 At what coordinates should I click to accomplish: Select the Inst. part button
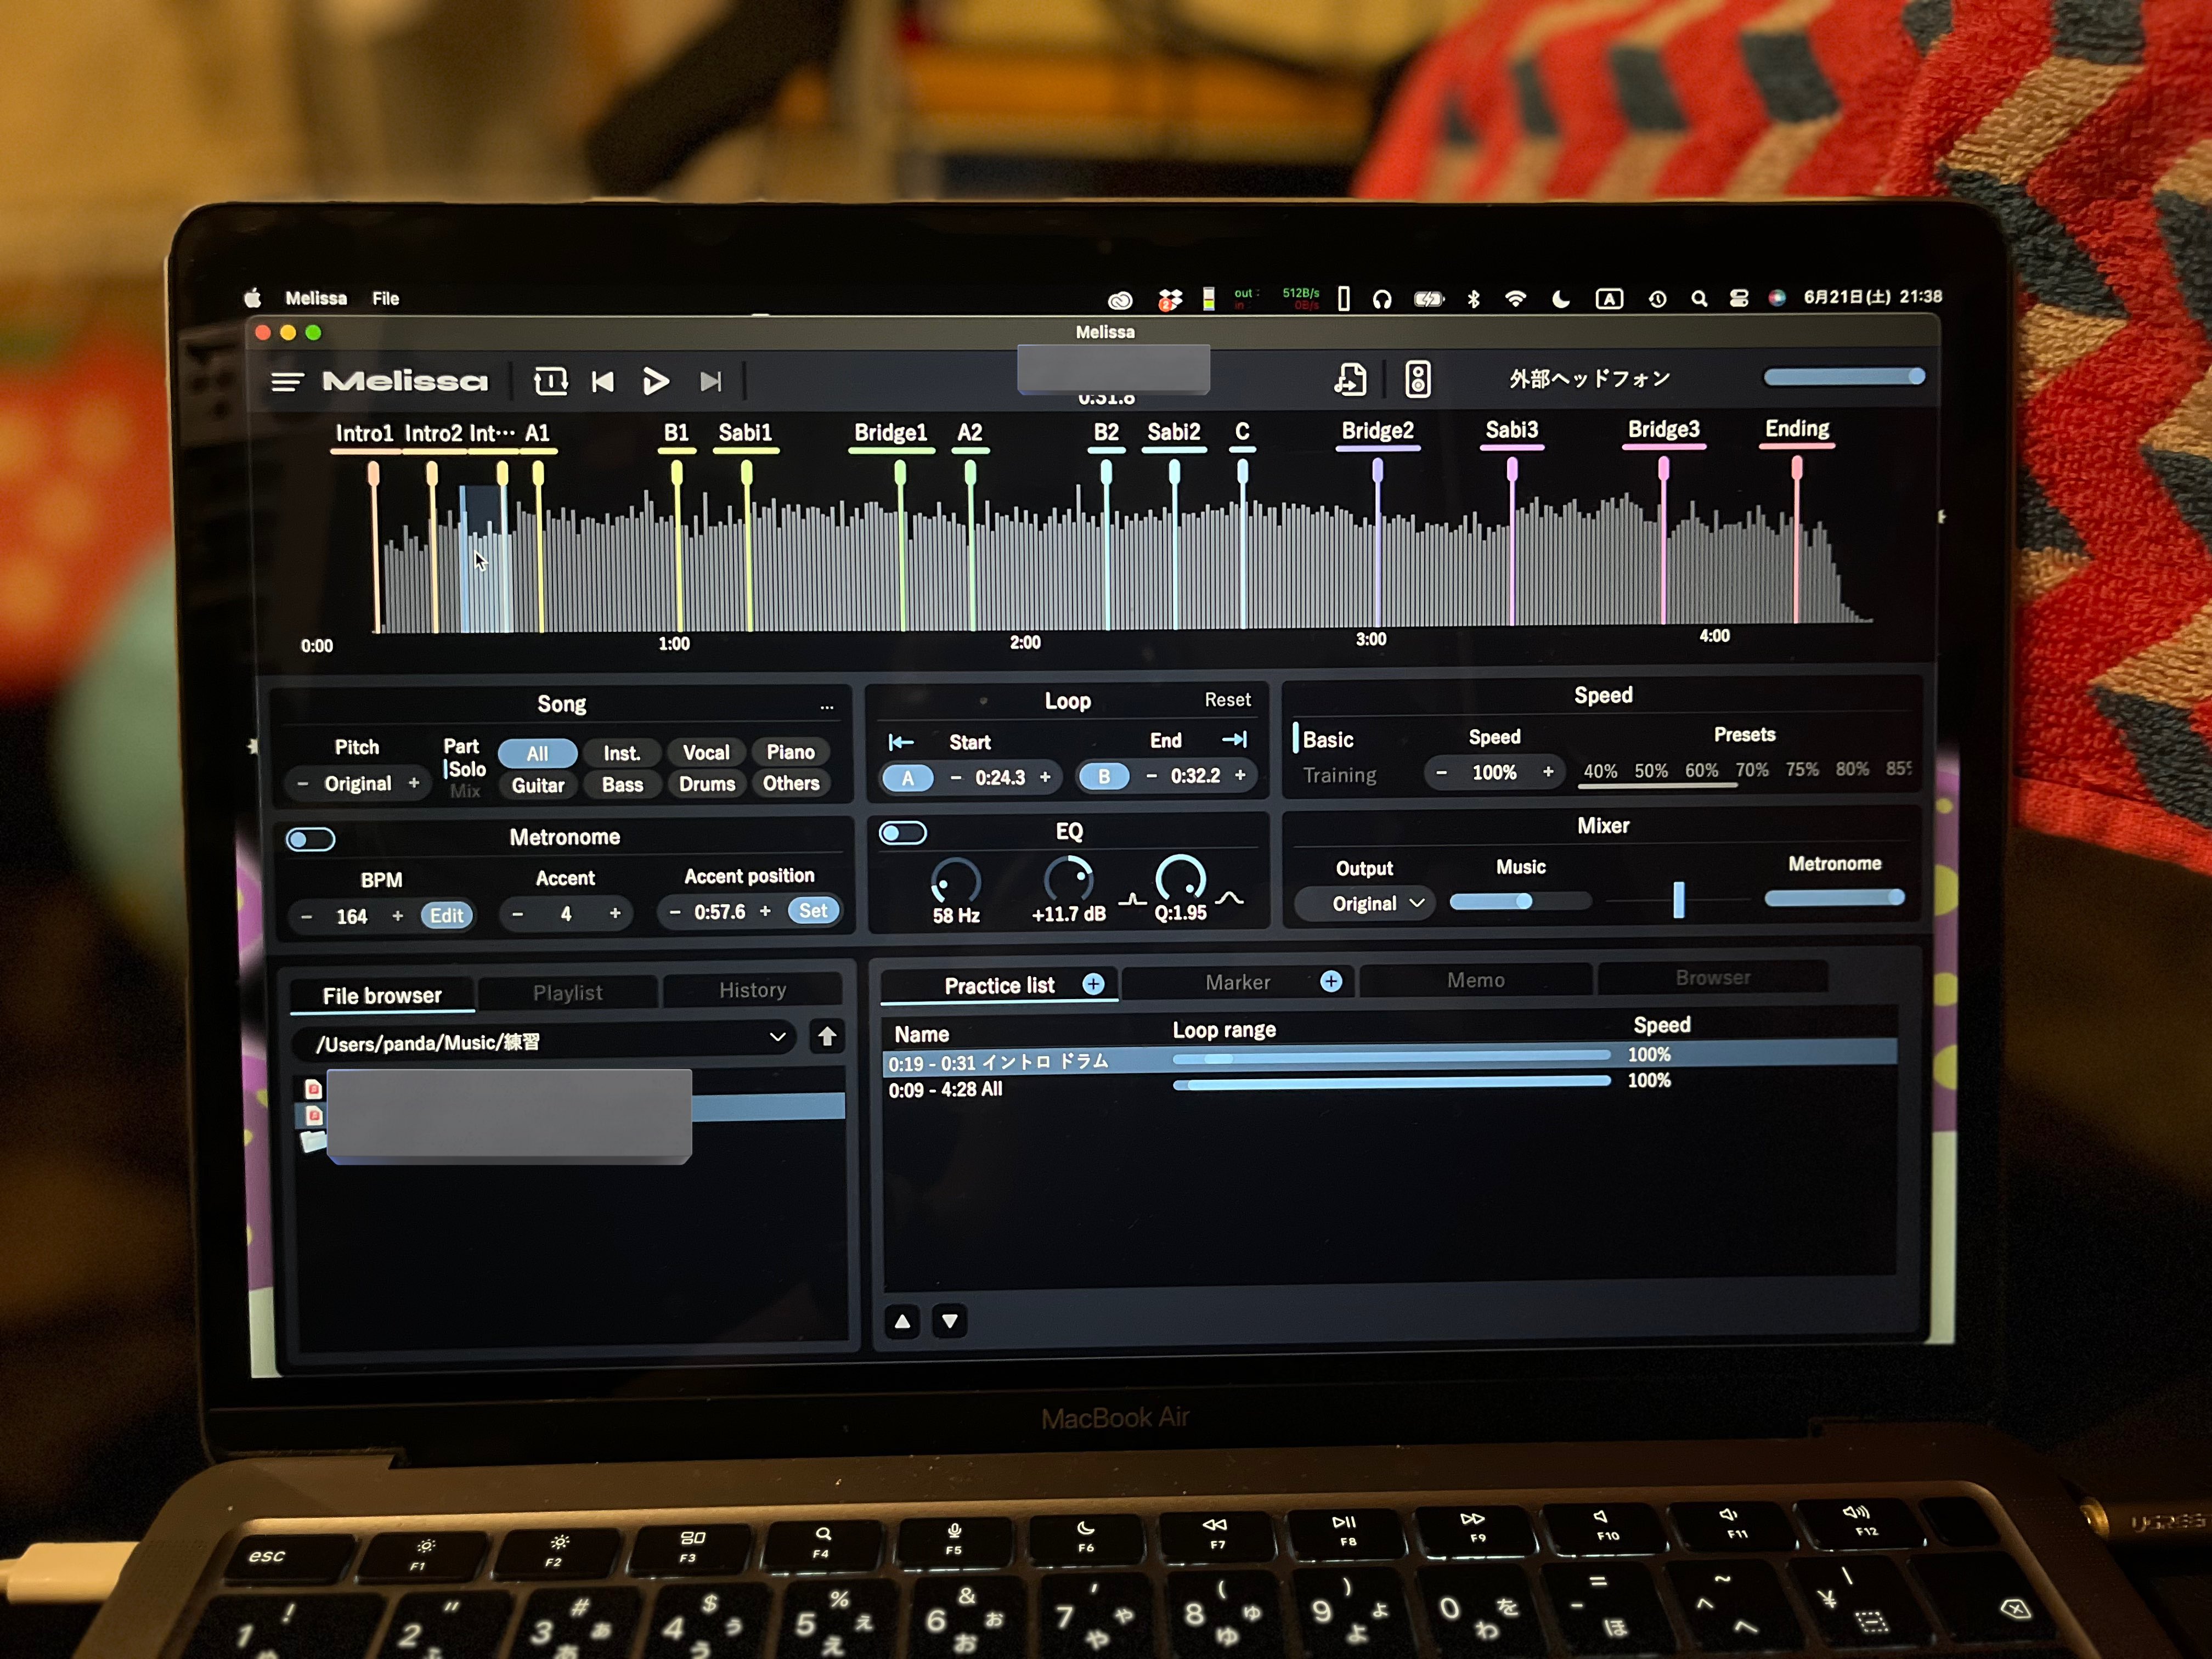click(621, 753)
